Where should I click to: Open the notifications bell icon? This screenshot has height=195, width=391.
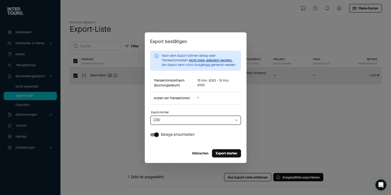coord(327,8)
